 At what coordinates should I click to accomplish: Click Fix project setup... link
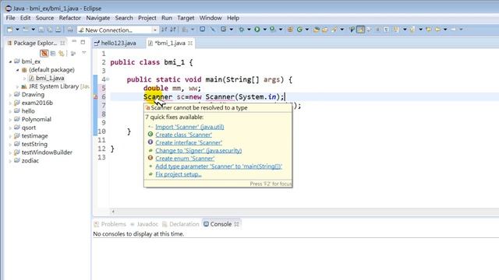point(179,174)
